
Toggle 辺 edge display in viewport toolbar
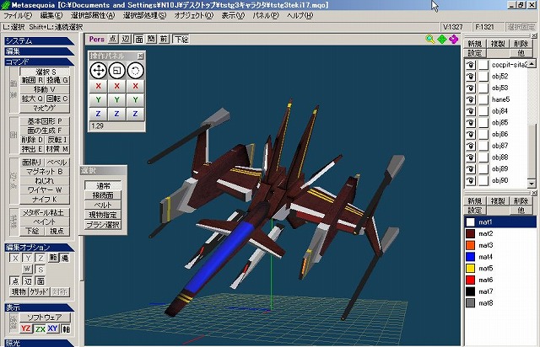[x=126, y=40]
